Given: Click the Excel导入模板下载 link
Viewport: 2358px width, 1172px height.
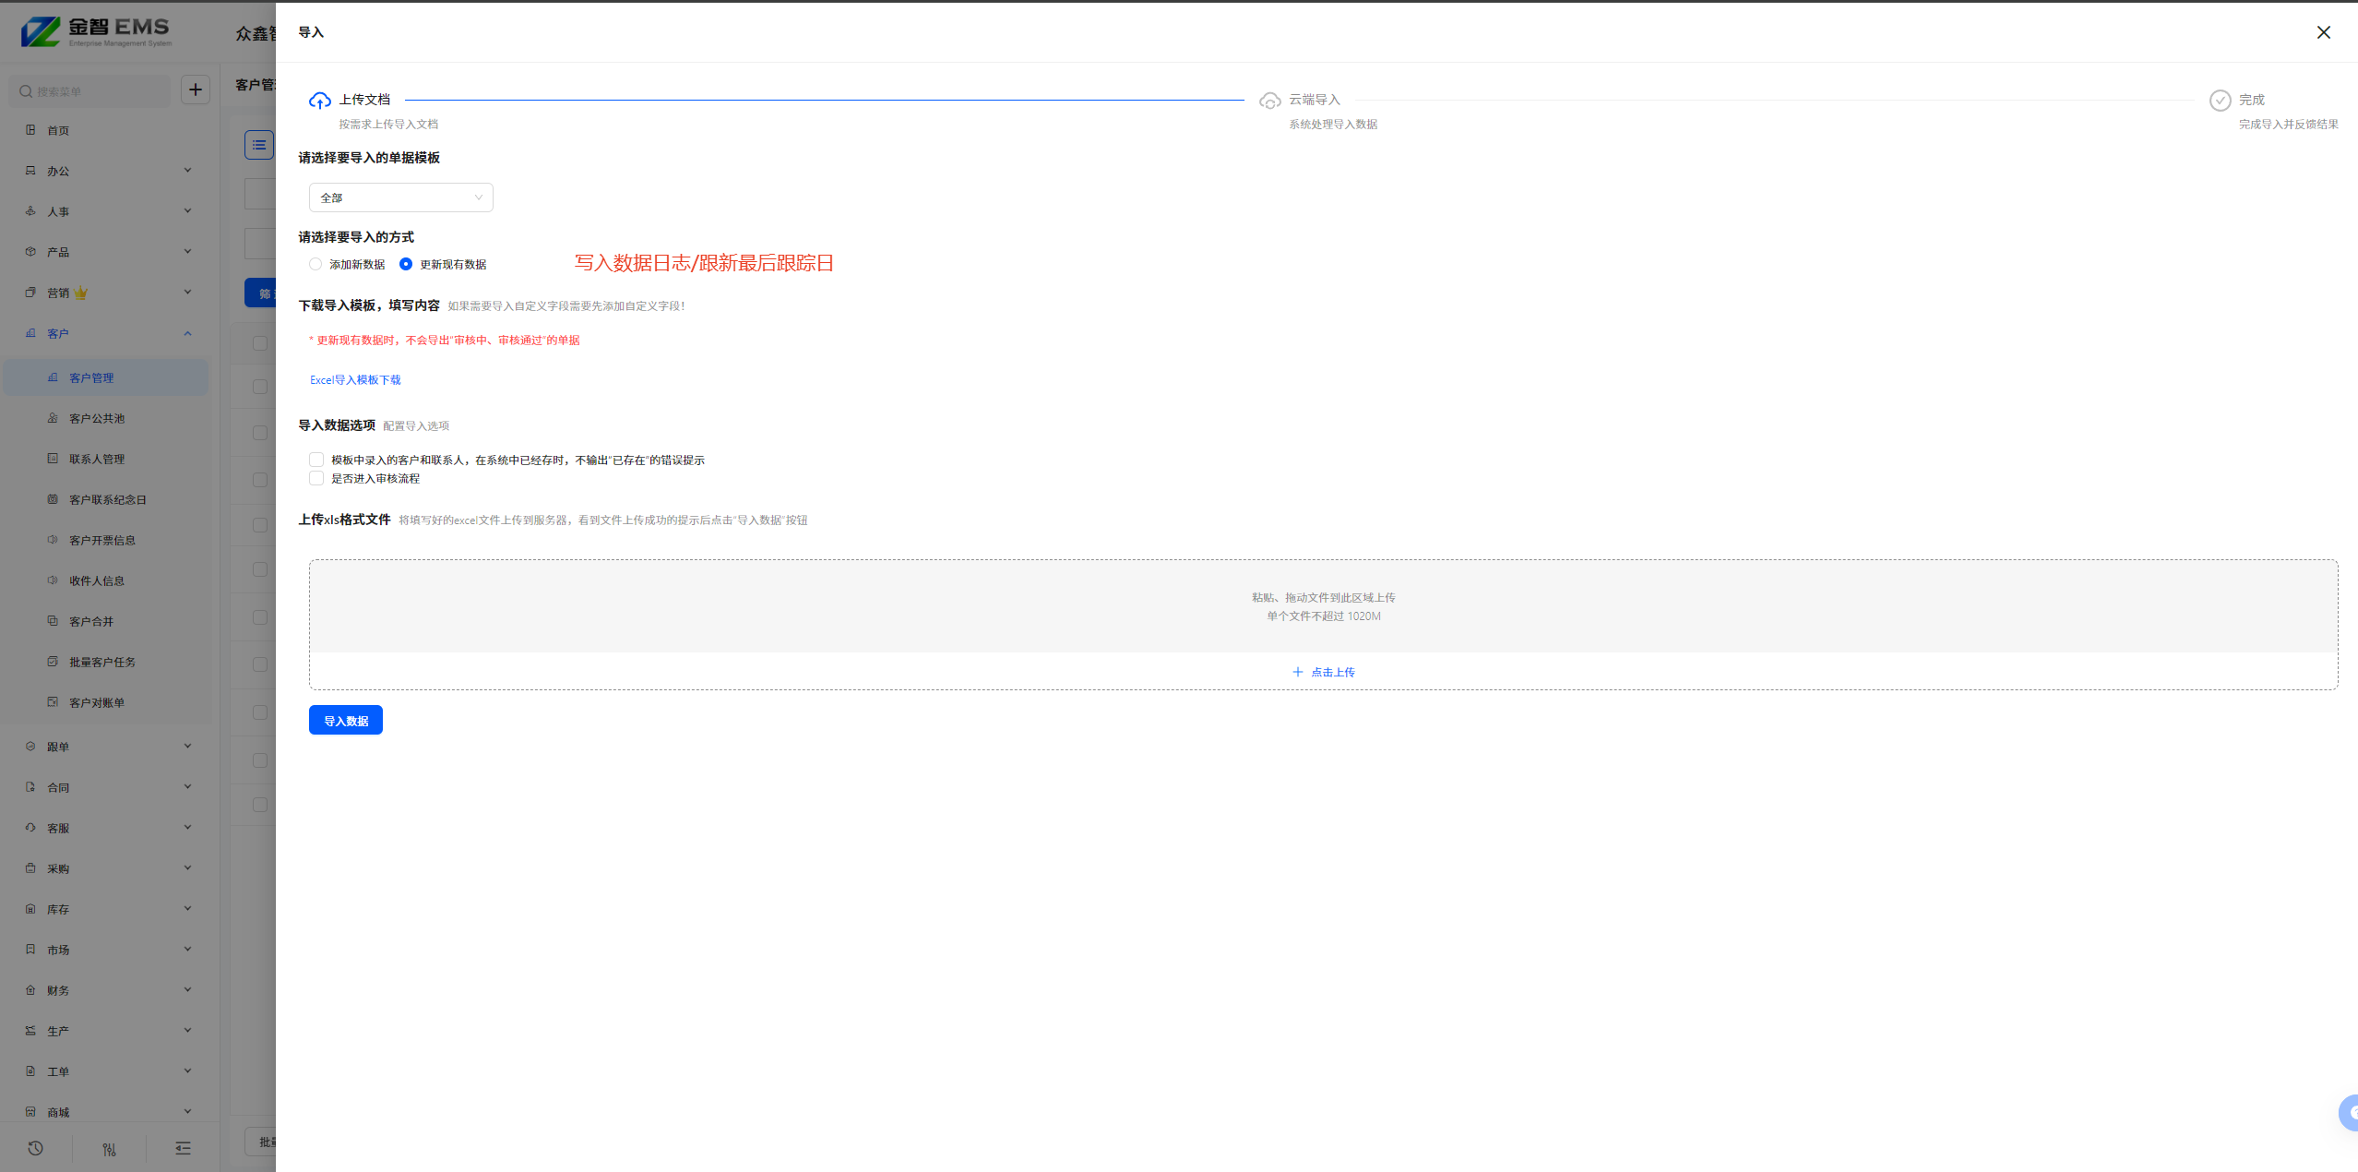Looking at the screenshot, I should 355,379.
